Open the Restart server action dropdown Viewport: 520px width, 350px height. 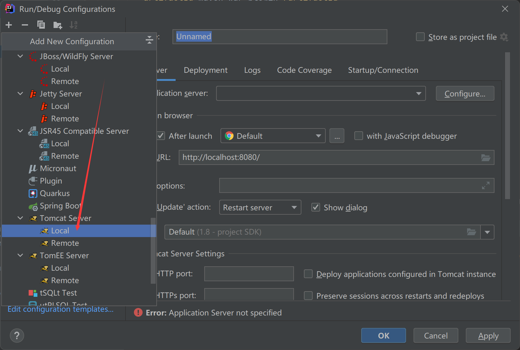click(x=260, y=207)
